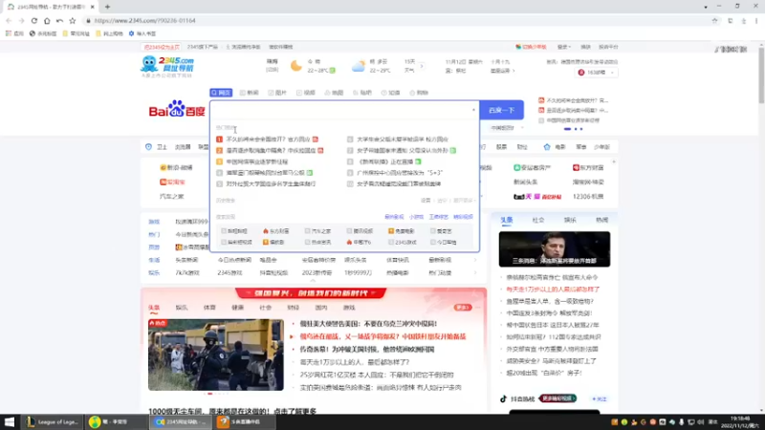Click the red 更多 button in news header
The width and height of the screenshot is (765, 430).
point(463,308)
